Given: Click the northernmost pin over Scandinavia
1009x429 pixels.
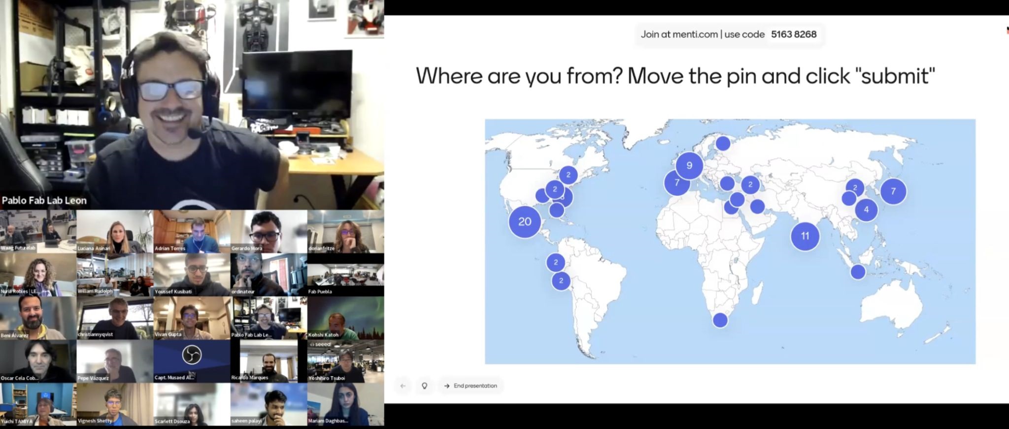Looking at the screenshot, I should [723, 144].
